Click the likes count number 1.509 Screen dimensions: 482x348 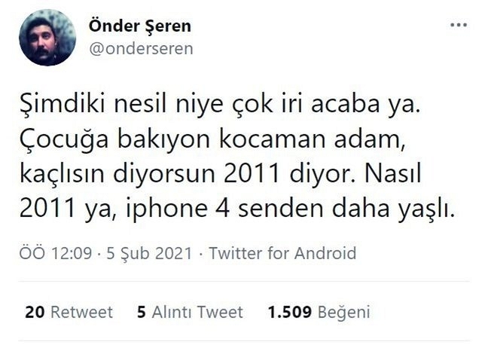290,312
